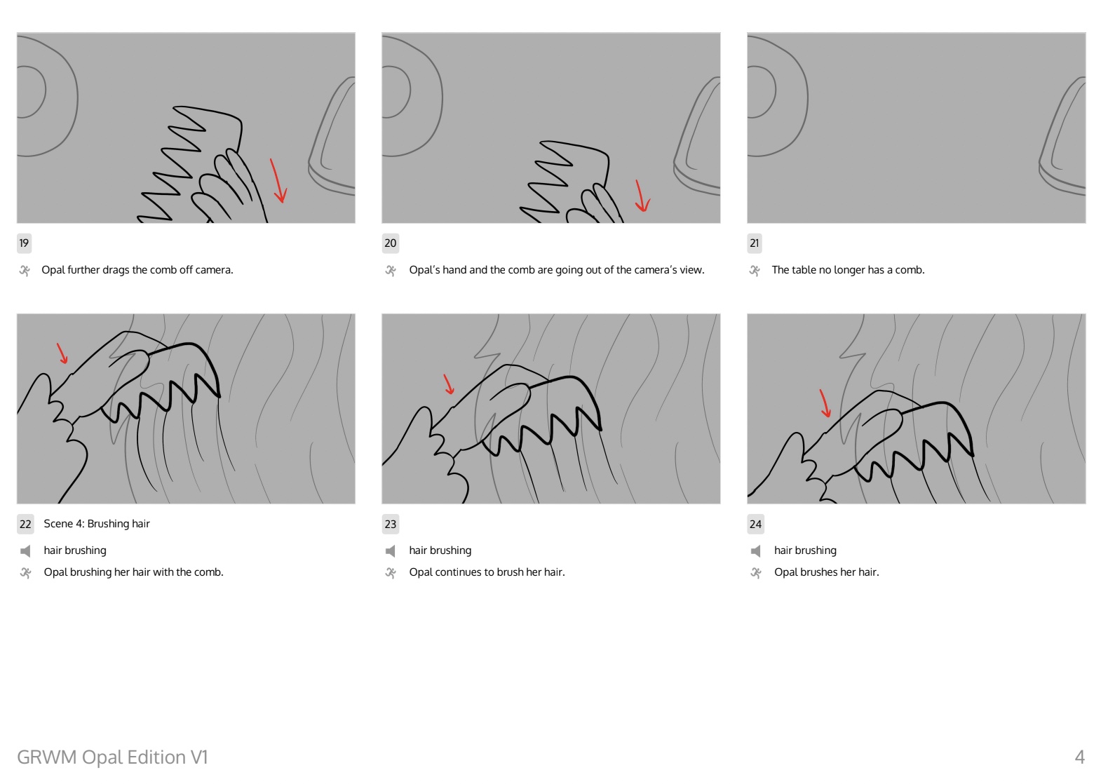The height and width of the screenshot is (784, 1108).
Task: Click the action icon under frame 21
Action: click(755, 271)
